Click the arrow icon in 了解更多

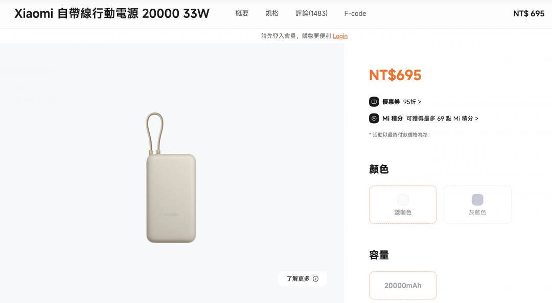point(316,278)
